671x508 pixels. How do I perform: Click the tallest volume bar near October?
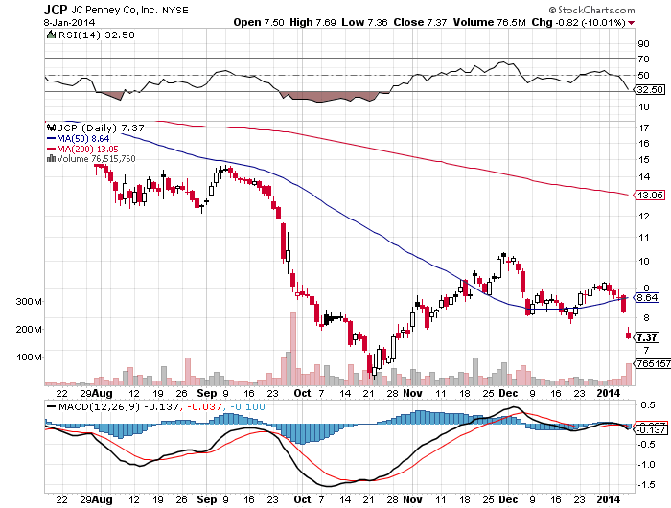tap(293, 349)
